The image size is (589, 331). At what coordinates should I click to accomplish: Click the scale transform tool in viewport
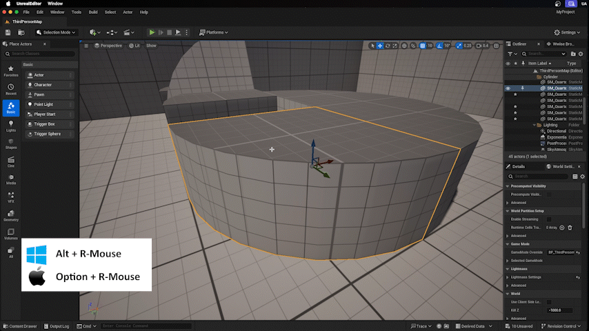[395, 46]
